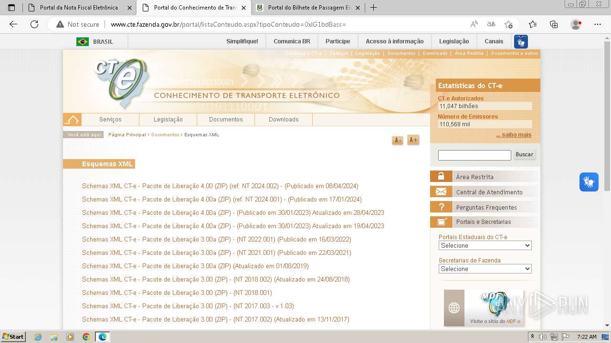611x343 pixels.
Task: Open Pacote 4.00a Atualizado em 28/04/2023 link
Action: [233, 213]
